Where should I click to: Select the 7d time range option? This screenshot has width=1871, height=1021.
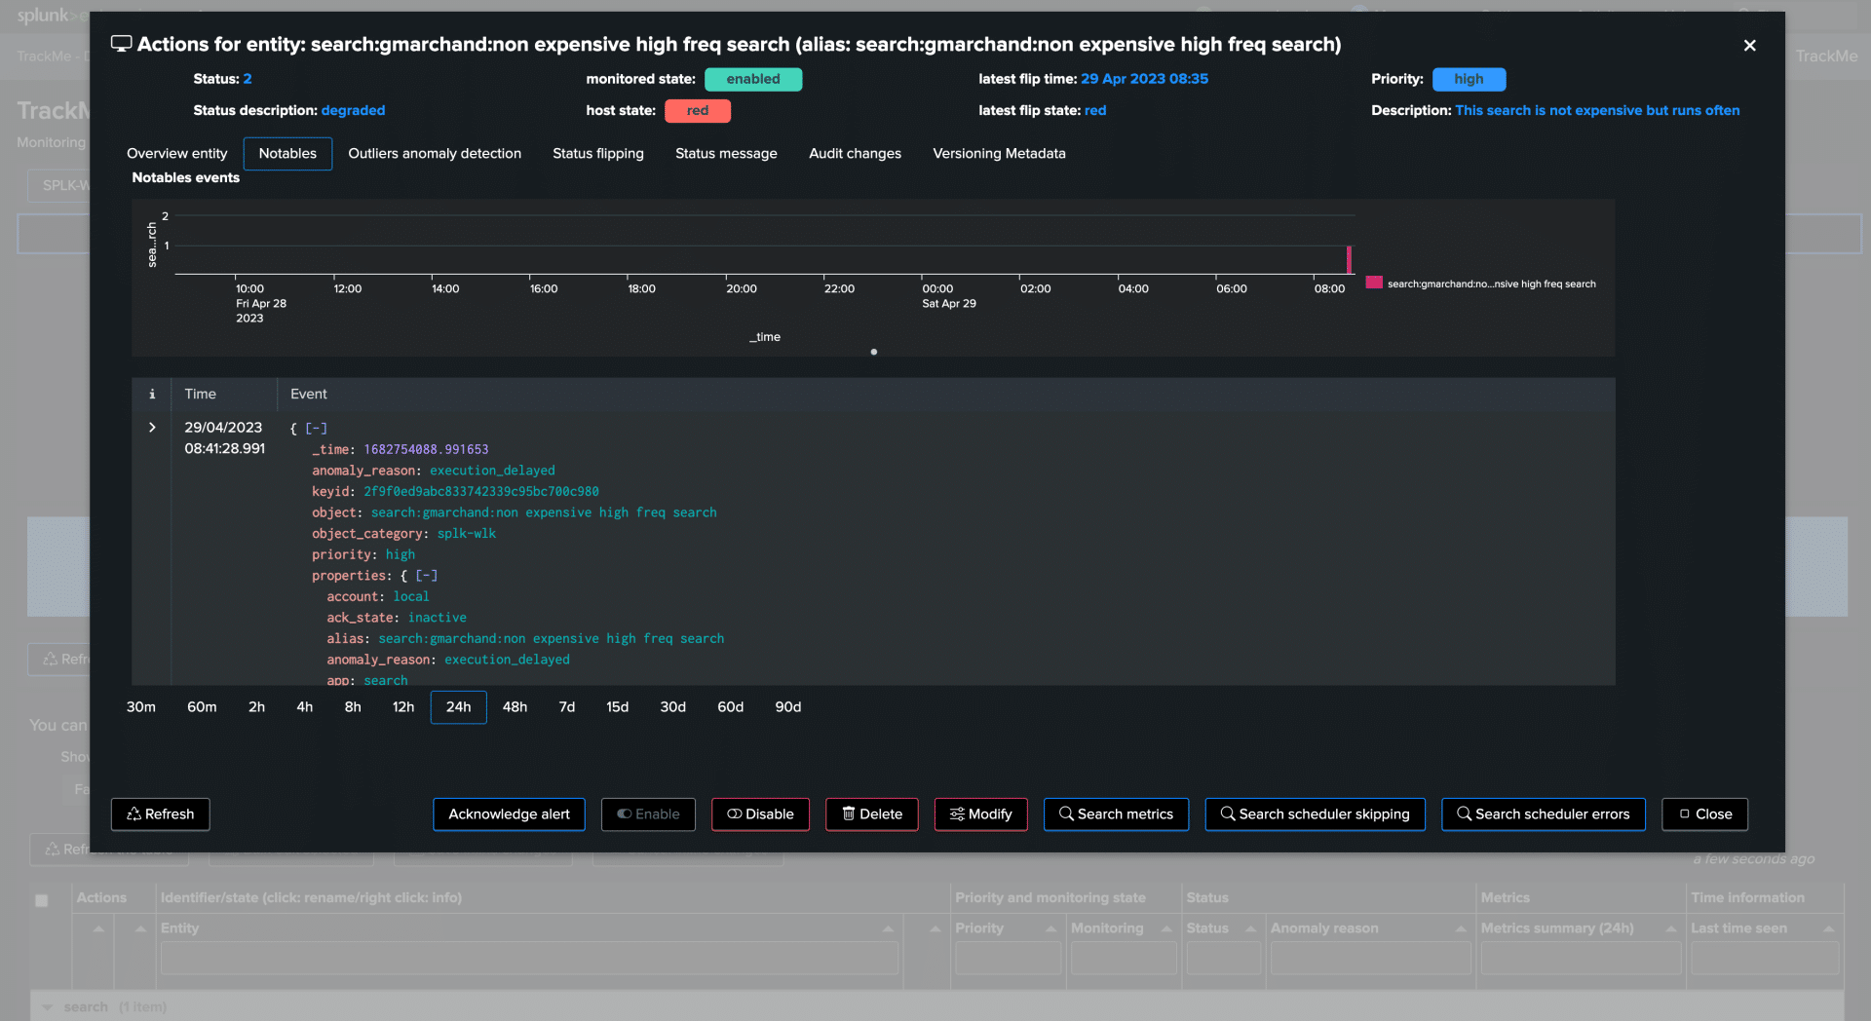pos(566,707)
